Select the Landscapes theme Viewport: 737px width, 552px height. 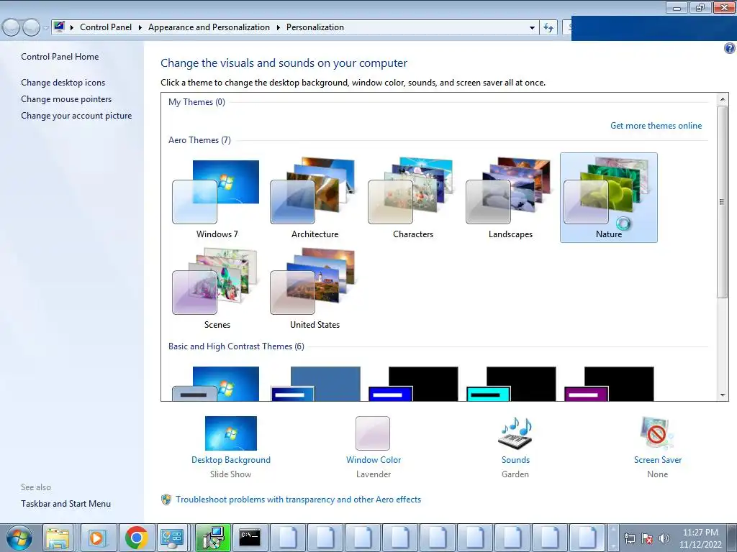click(x=510, y=198)
